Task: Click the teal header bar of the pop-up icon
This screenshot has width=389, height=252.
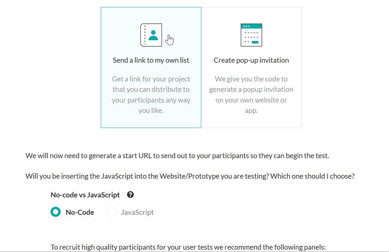Action: click(251, 26)
